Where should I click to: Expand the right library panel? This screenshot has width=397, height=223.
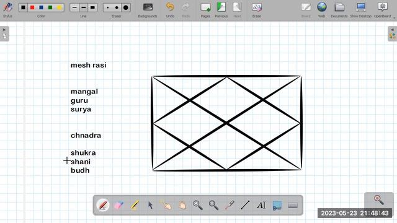tap(392, 33)
